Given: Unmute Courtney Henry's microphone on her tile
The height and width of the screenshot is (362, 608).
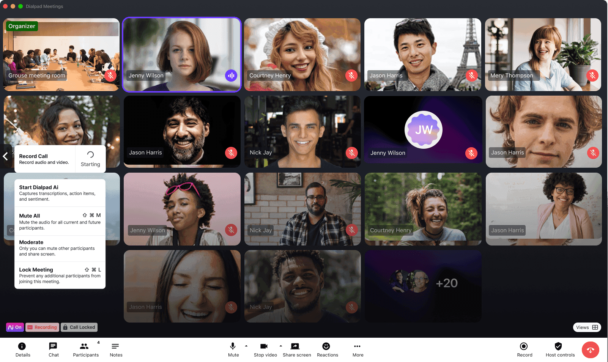Looking at the screenshot, I should pos(351,76).
